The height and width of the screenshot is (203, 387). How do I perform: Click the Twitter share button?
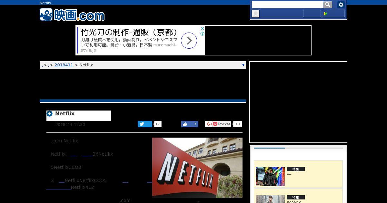tap(145, 124)
